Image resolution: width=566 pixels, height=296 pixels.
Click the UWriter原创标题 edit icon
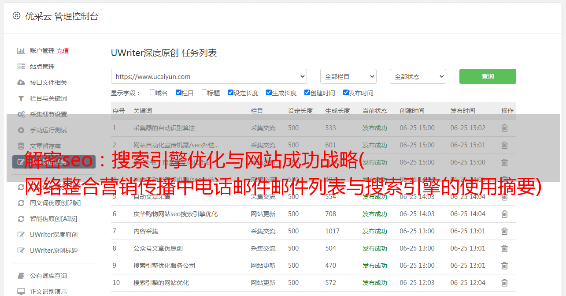(x=21, y=251)
